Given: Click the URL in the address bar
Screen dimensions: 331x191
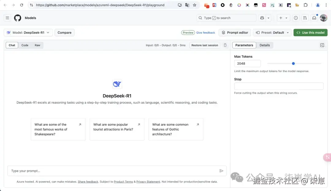Looking at the screenshot, I should pyautogui.click(x=100, y=5).
